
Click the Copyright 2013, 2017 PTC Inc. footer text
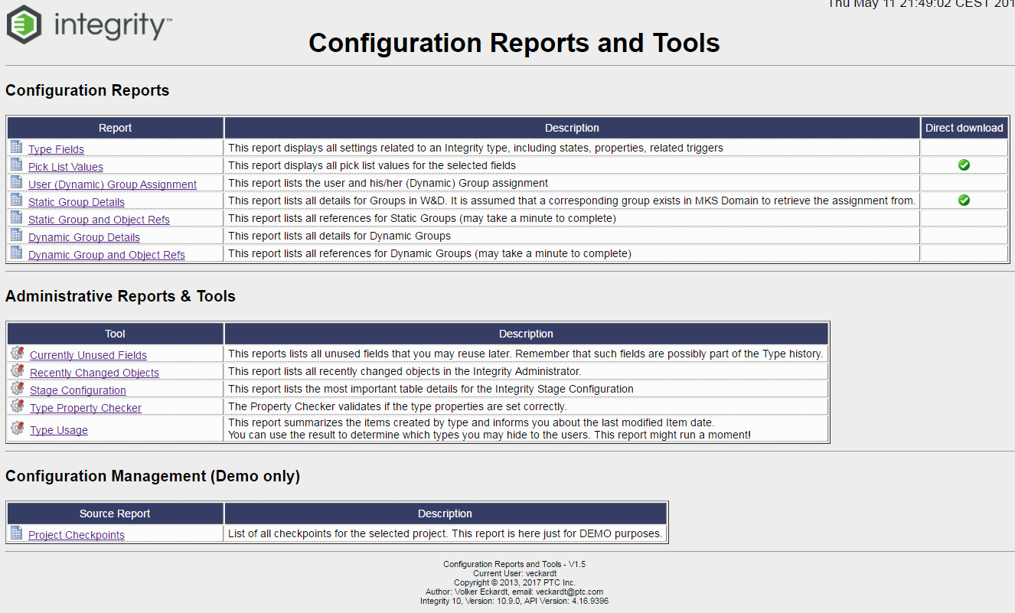(x=514, y=582)
